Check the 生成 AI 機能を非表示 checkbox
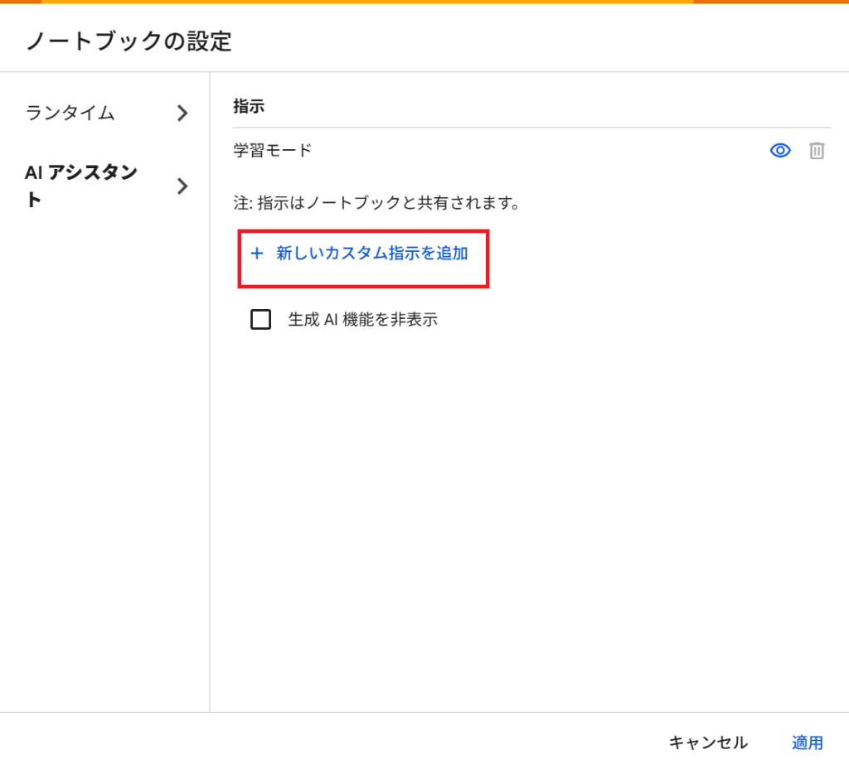 pyautogui.click(x=260, y=319)
